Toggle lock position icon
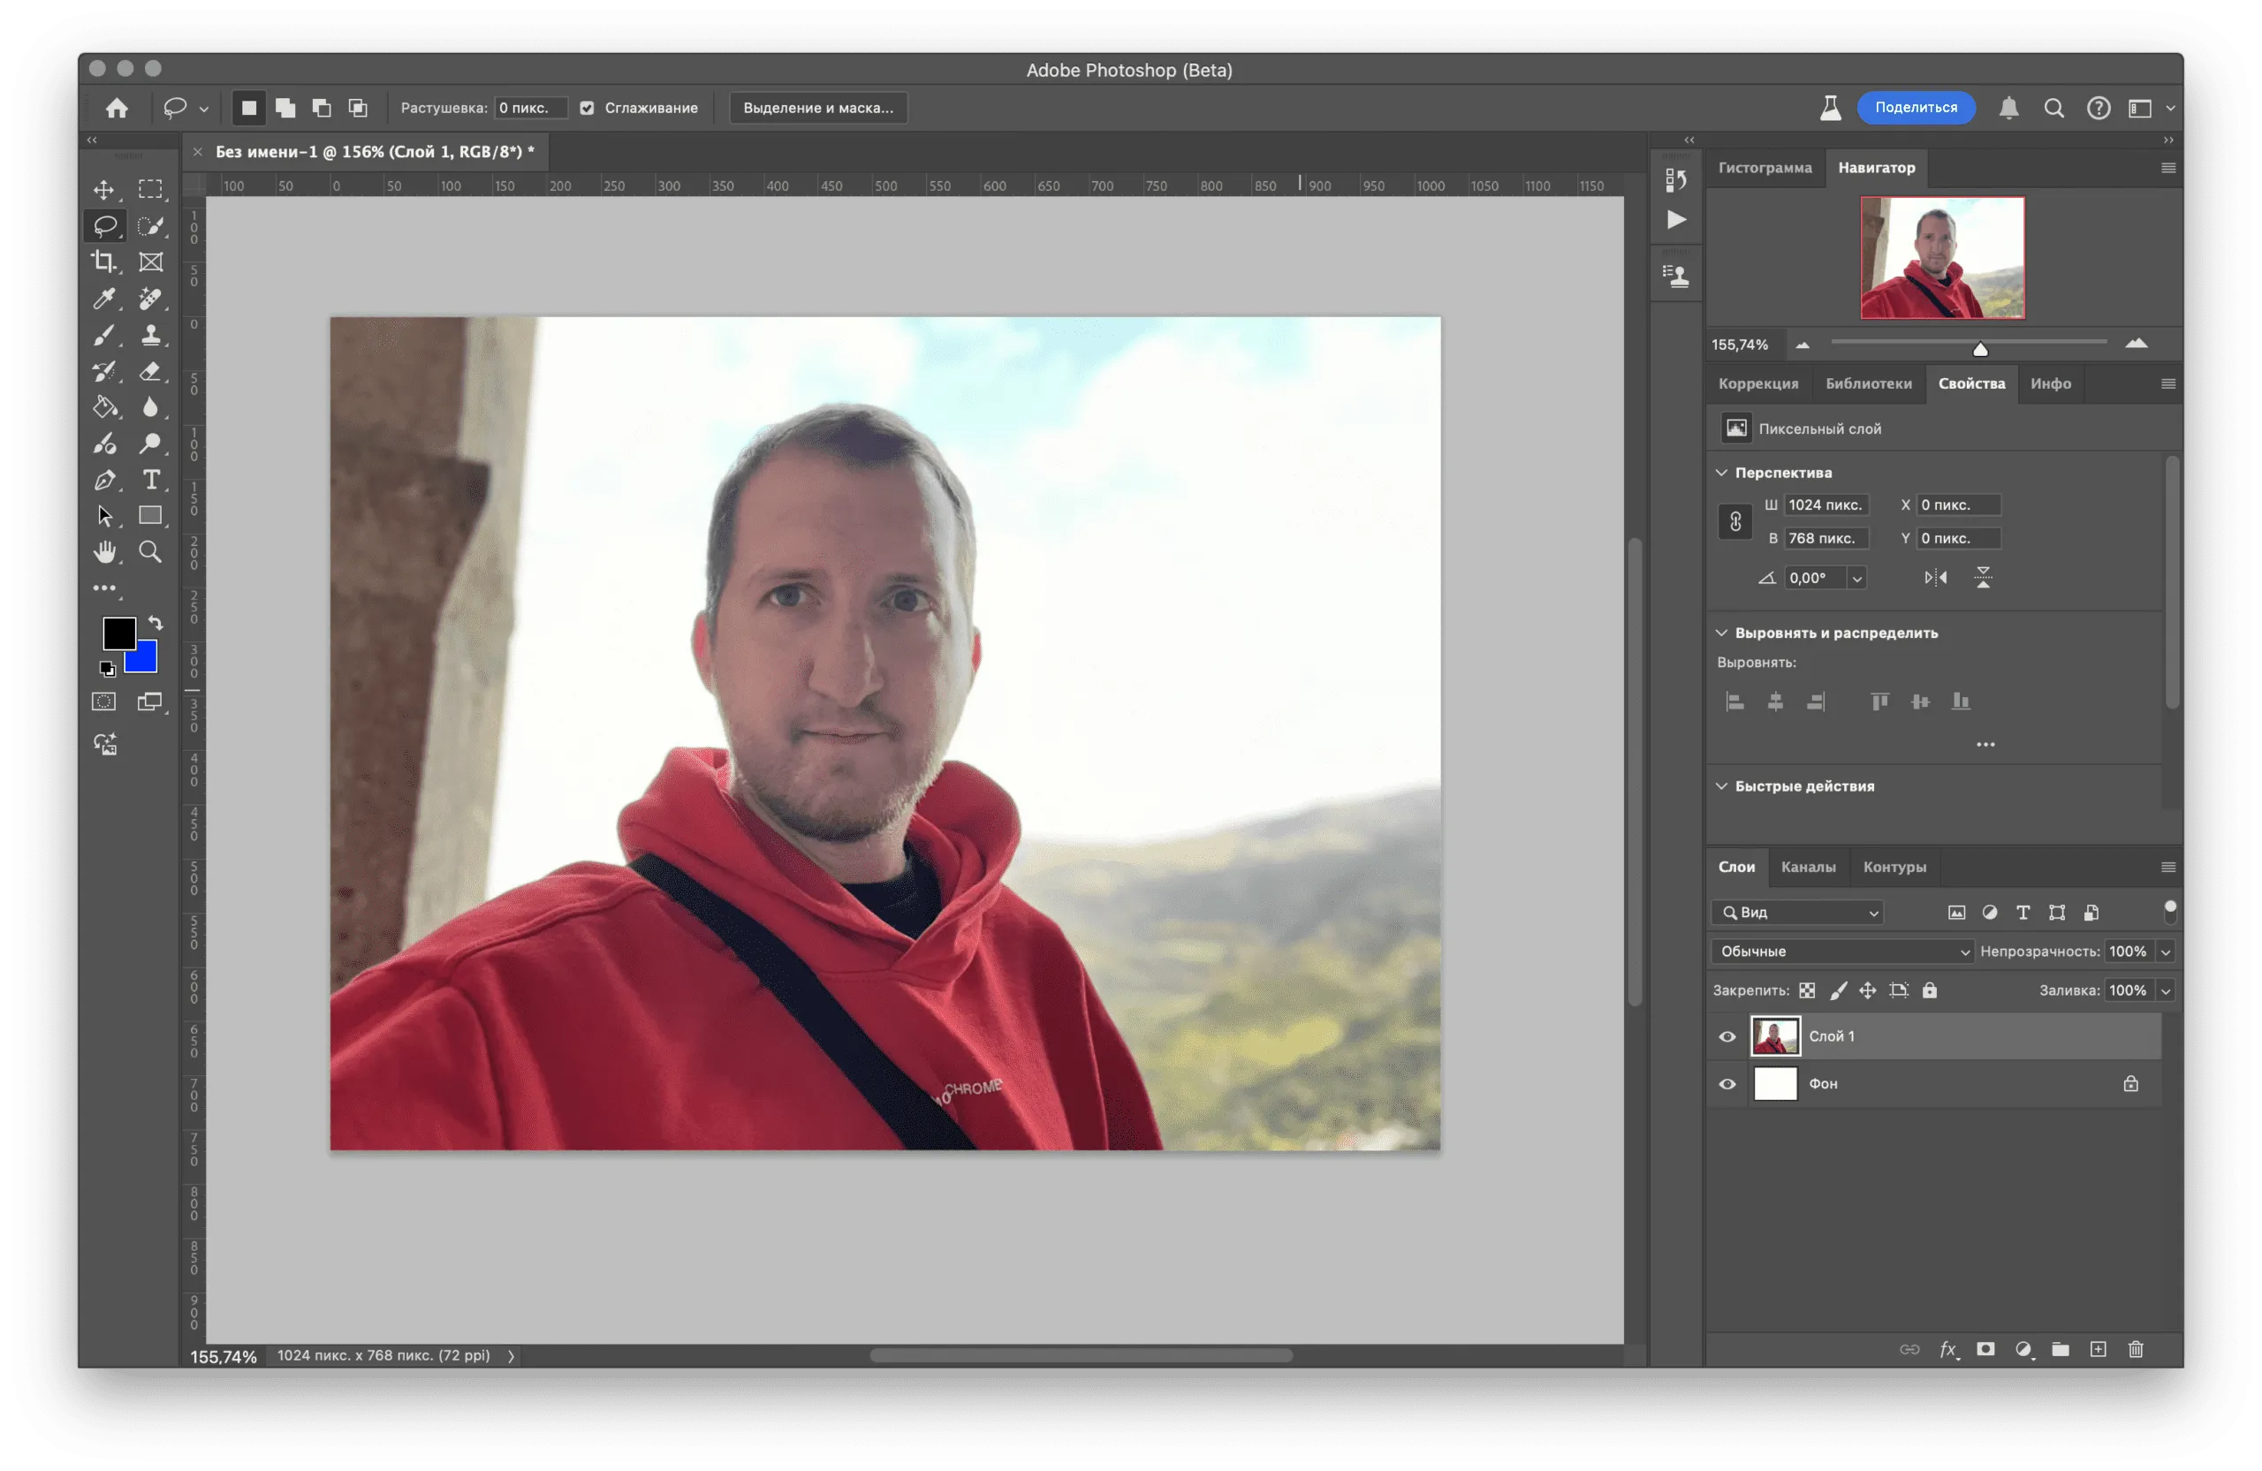The image size is (2262, 1471). [1868, 991]
